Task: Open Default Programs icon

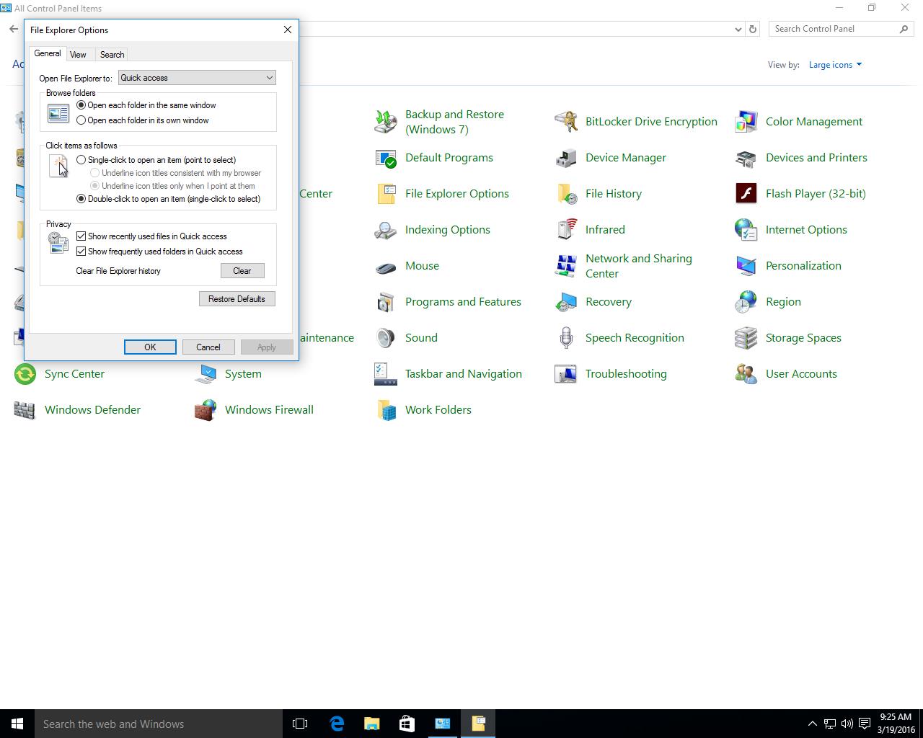Action: (386, 158)
